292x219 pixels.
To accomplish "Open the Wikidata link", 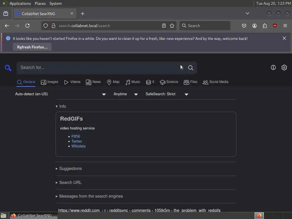I will click(78, 146).
